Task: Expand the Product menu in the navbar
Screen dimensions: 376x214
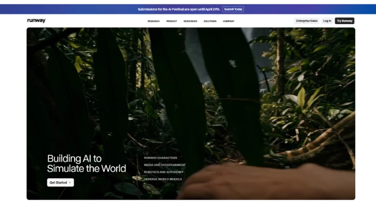Action: (x=171, y=21)
